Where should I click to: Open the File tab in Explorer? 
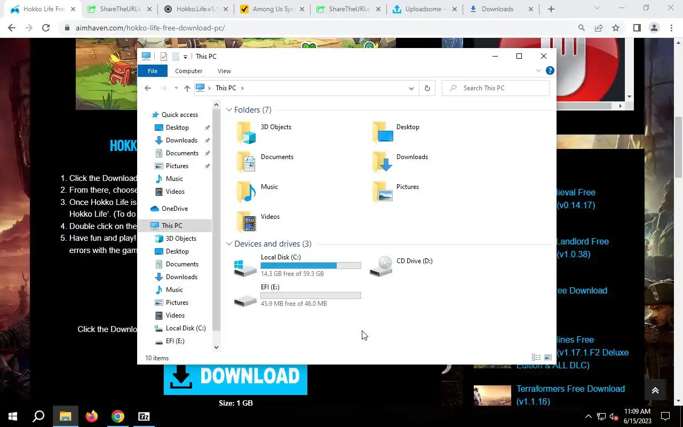pos(153,71)
